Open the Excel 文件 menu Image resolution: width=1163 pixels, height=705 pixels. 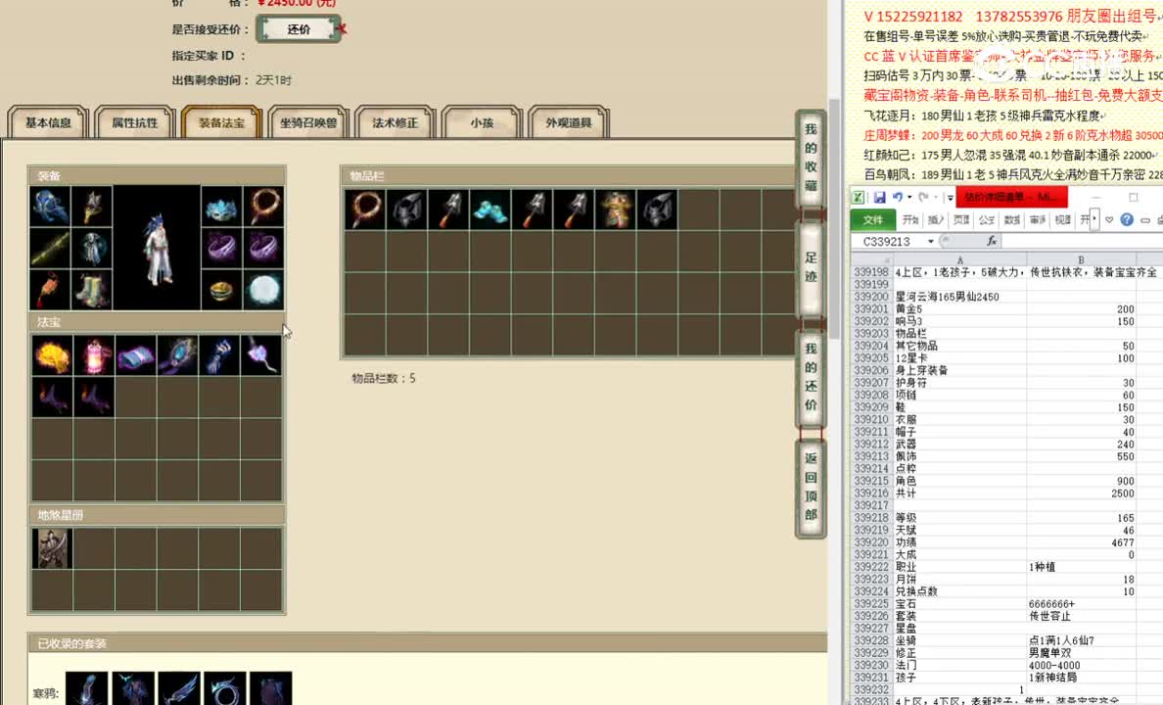872,219
